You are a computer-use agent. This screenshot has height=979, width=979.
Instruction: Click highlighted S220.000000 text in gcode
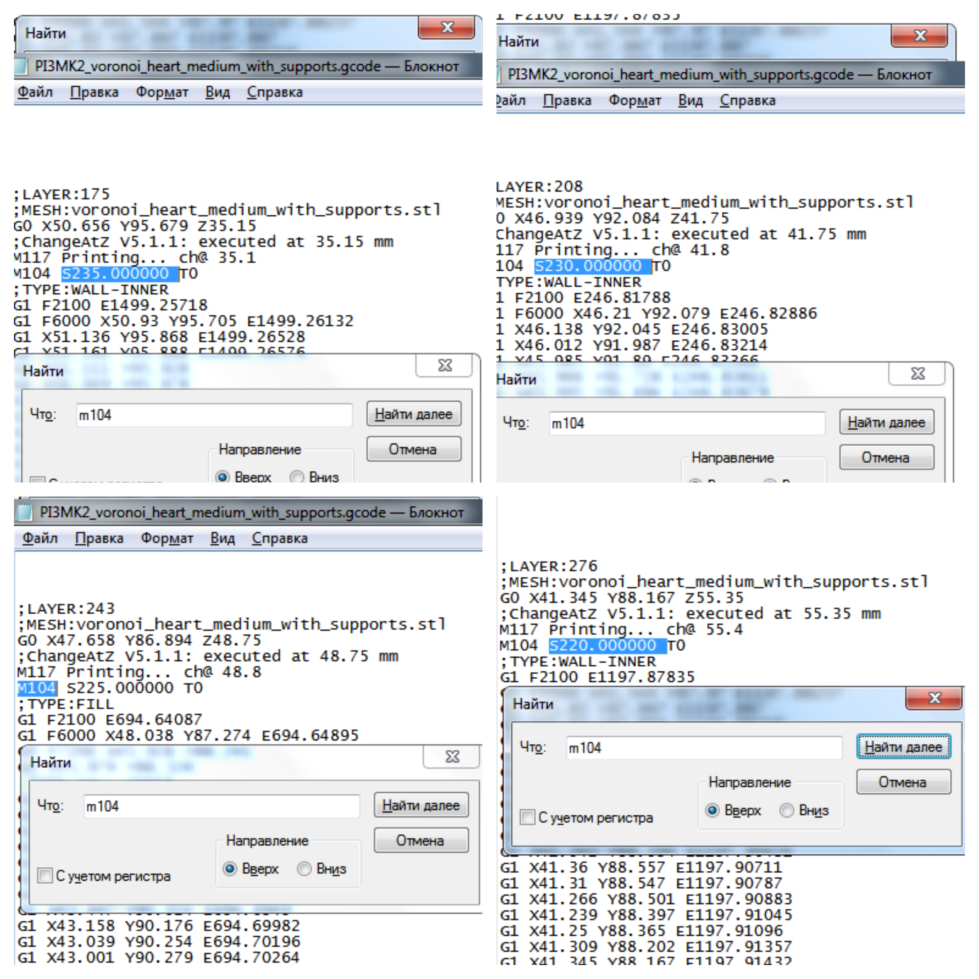coord(606,645)
